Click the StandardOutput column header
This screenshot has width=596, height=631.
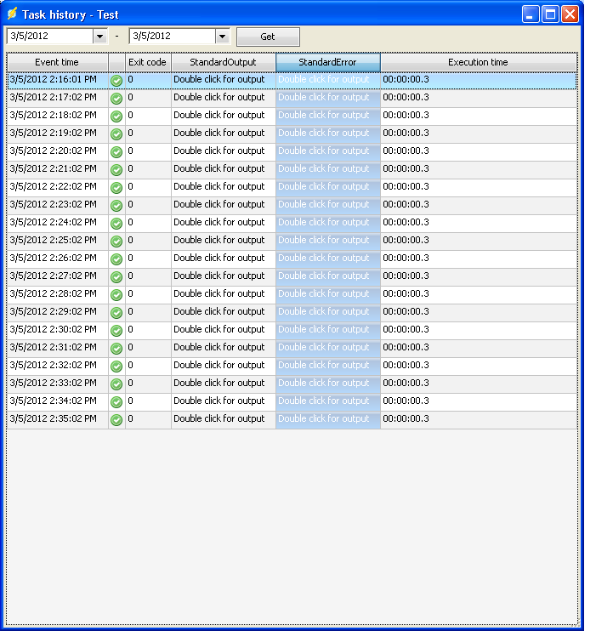[x=223, y=62]
